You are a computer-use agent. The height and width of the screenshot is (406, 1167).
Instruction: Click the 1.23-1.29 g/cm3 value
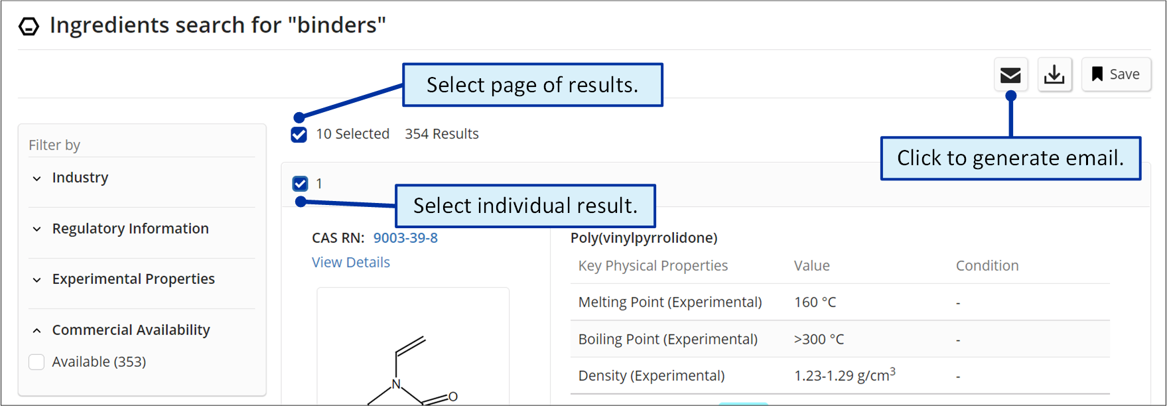coord(845,375)
